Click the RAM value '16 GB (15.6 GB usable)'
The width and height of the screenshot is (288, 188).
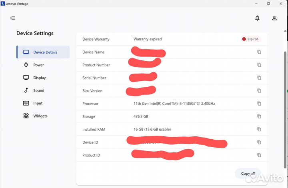pos(152,129)
